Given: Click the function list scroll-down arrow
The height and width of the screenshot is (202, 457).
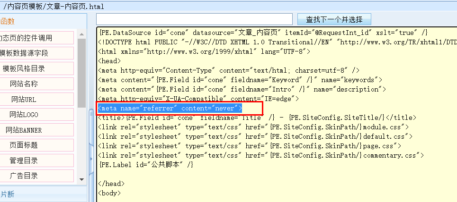Looking at the screenshot, I should [81, 179].
